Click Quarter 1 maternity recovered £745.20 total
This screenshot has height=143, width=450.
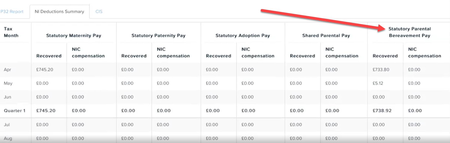coord(46,111)
